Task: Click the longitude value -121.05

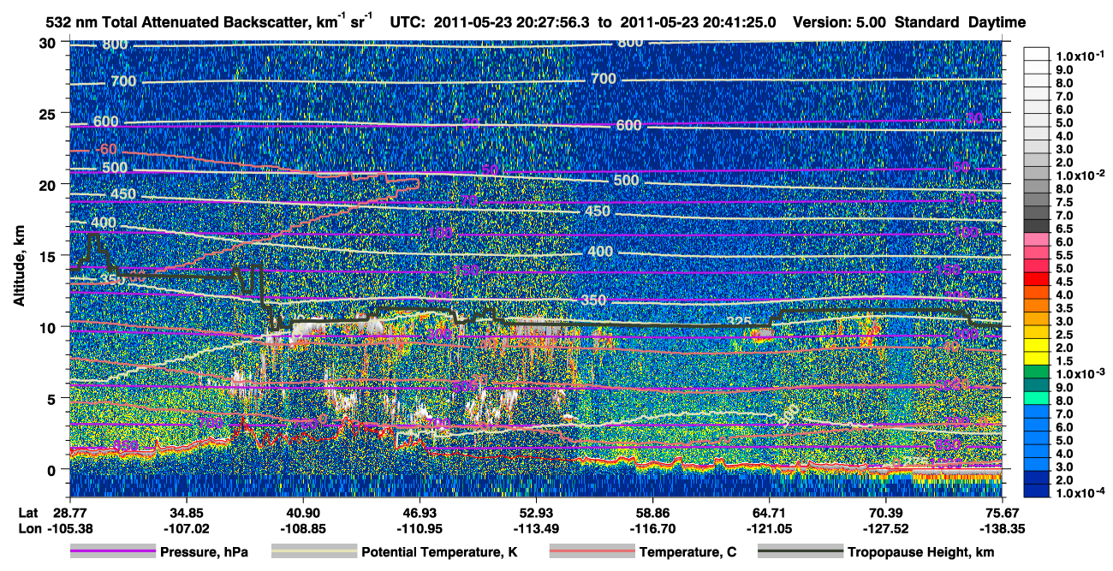Action: click(769, 528)
